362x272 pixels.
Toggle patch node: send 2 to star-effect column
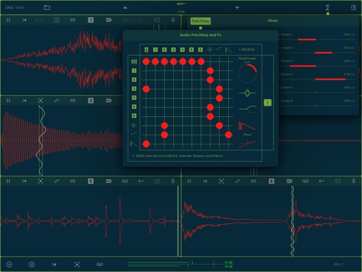pyautogui.click(x=210, y=80)
